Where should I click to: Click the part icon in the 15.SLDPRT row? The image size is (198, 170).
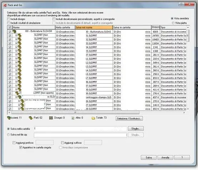point(20,74)
